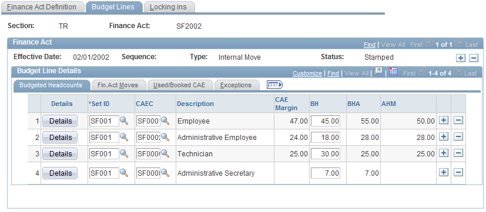Screen dimensions: 486x212
Task: Add a row after Administrative Secretary
Action: [444, 172]
